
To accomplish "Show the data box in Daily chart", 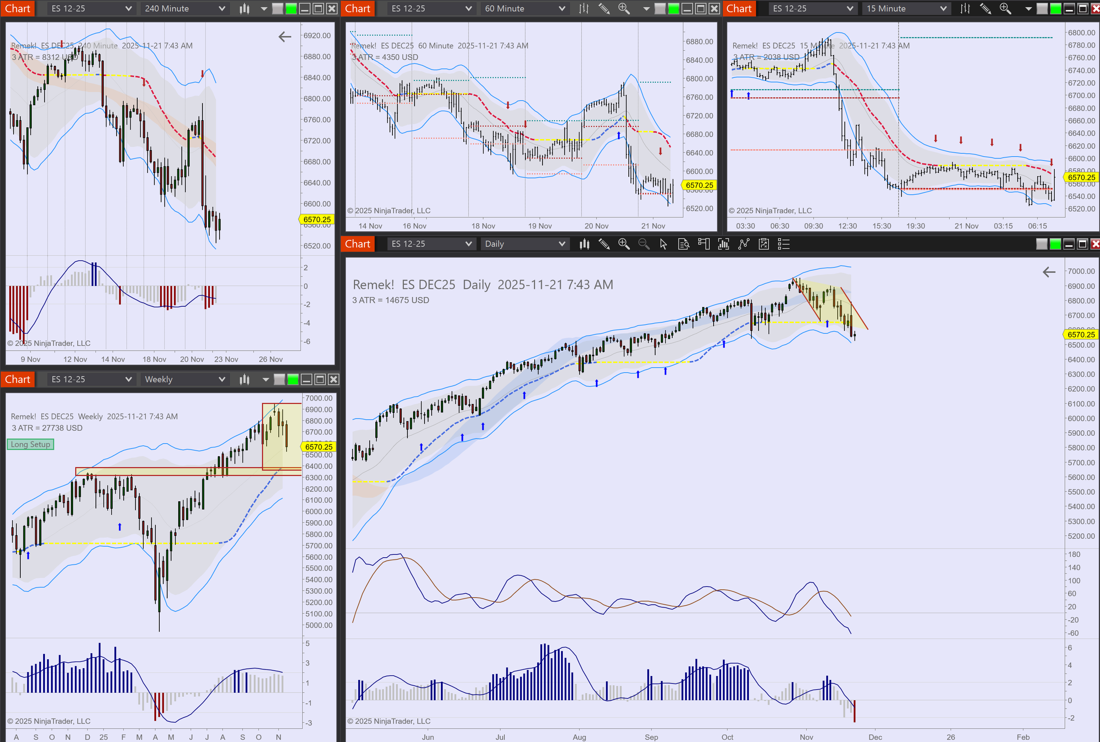I will coord(684,244).
